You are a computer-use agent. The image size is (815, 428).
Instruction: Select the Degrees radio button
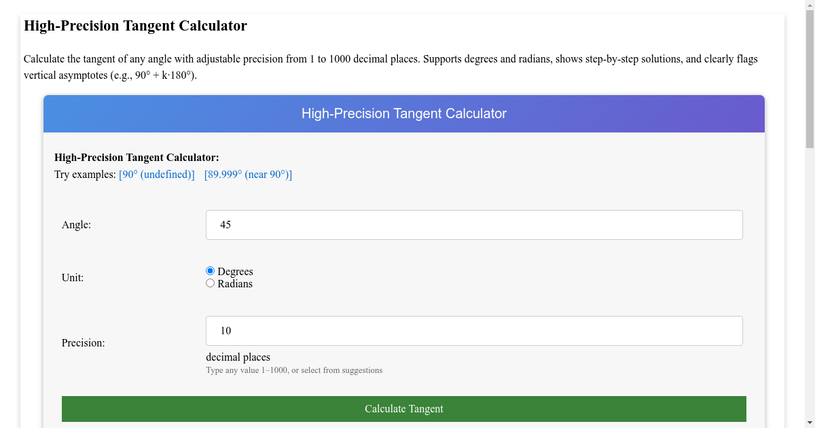210,270
